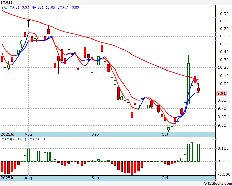Click the 10.00 price axis label

223,84
